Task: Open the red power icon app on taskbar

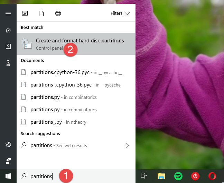Action: [x=195, y=176]
